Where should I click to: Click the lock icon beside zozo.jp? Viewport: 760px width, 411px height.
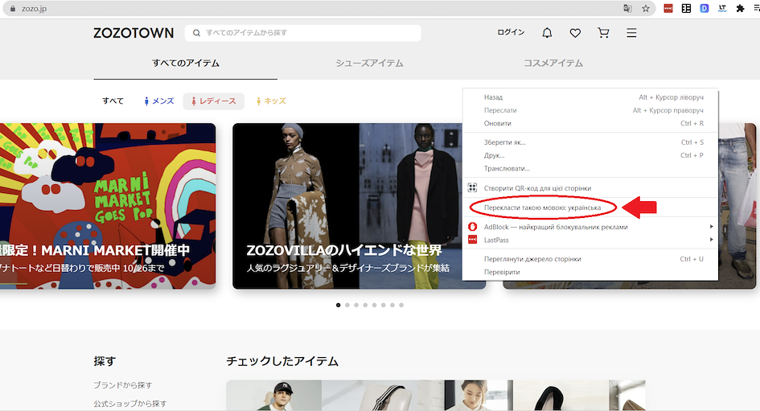(13, 9)
